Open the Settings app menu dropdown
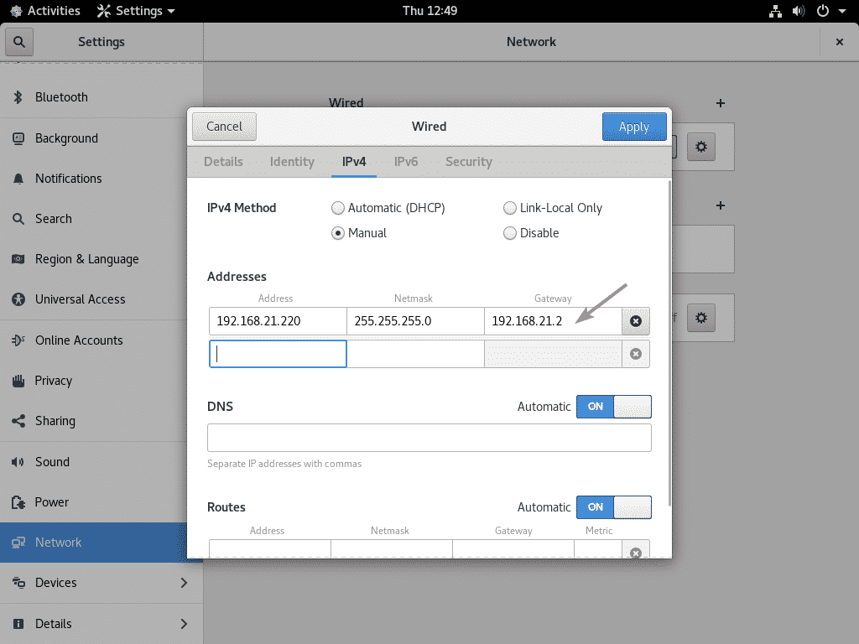This screenshot has width=859, height=644. [x=136, y=11]
